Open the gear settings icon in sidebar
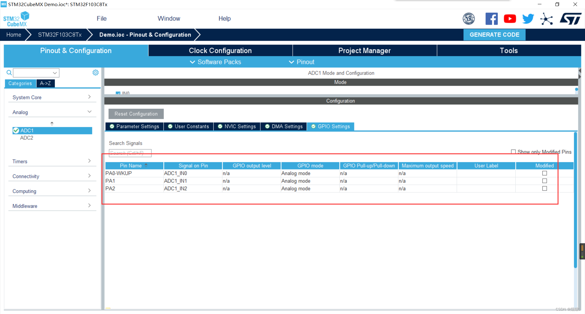585x314 pixels. click(95, 73)
